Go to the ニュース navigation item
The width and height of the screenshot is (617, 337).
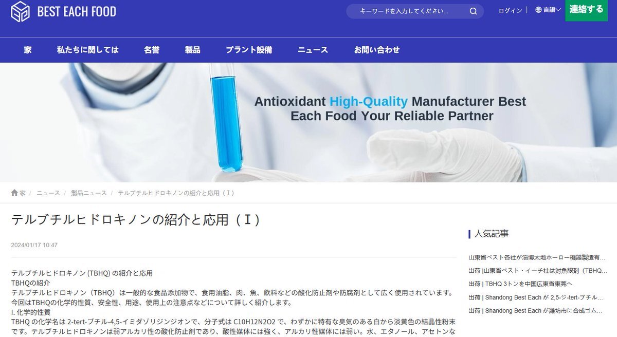313,50
